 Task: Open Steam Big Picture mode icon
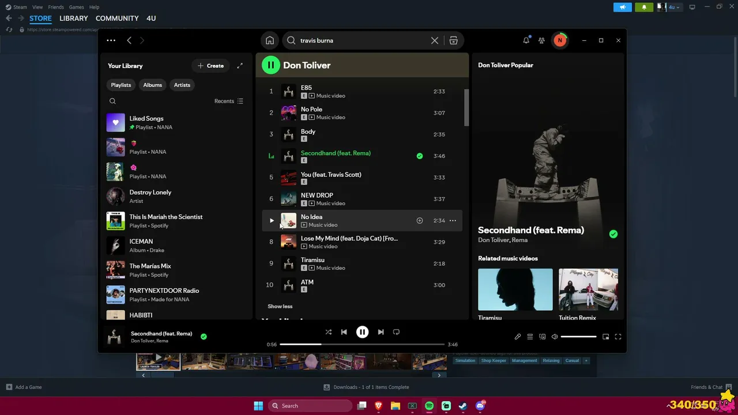(x=692, y=7)
